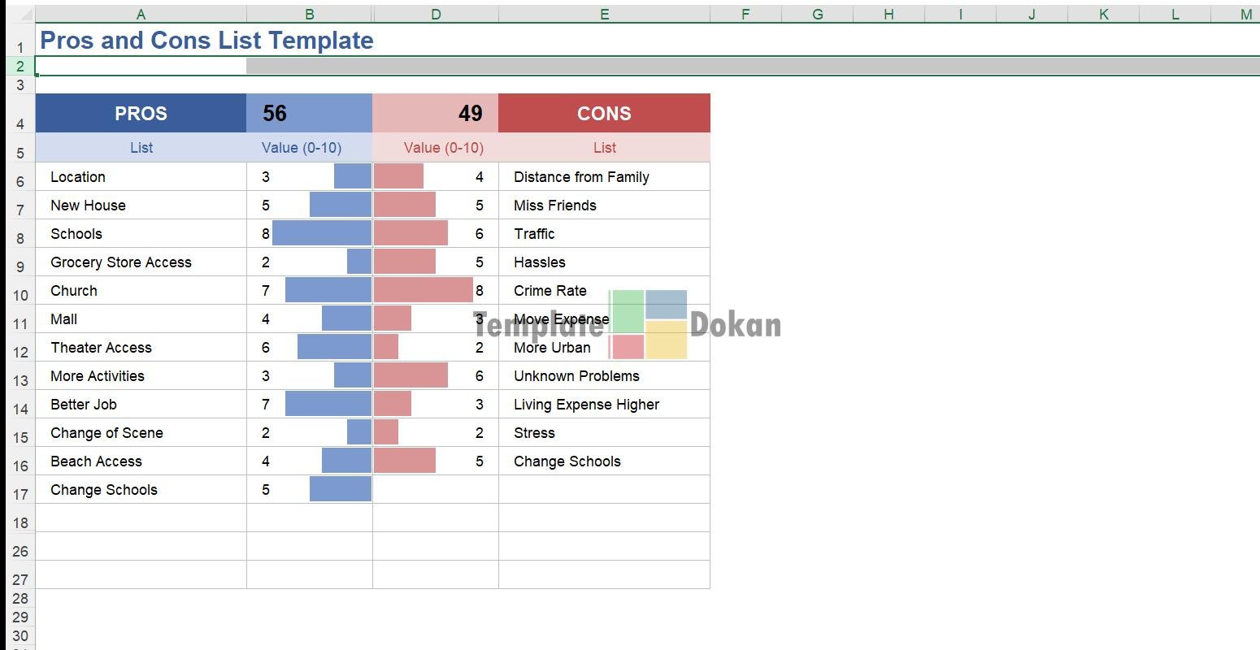Click the TemplateDokan logo squares
The image size is (1260, 650).
click(x=648, y=324)
